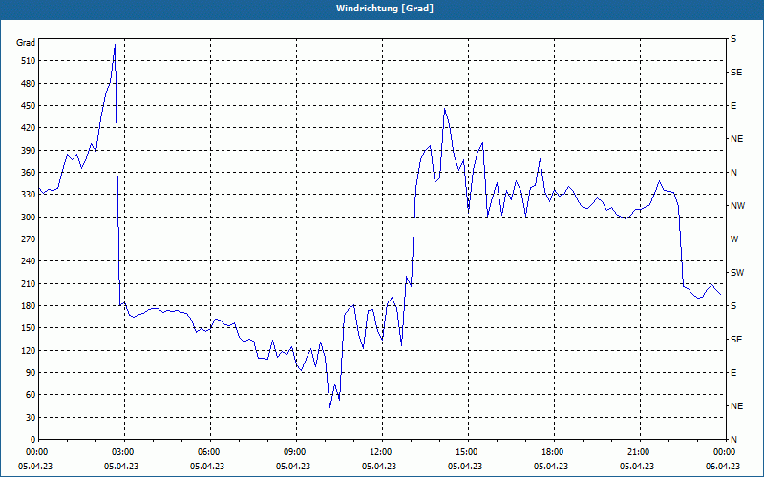Choose the 300 degree axis label
The image size is (764, 477).
click(x=29, y=217)
